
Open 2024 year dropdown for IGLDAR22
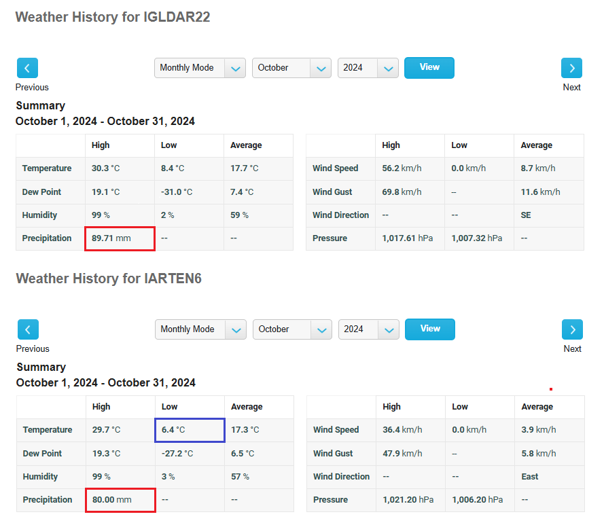(368, 68)
